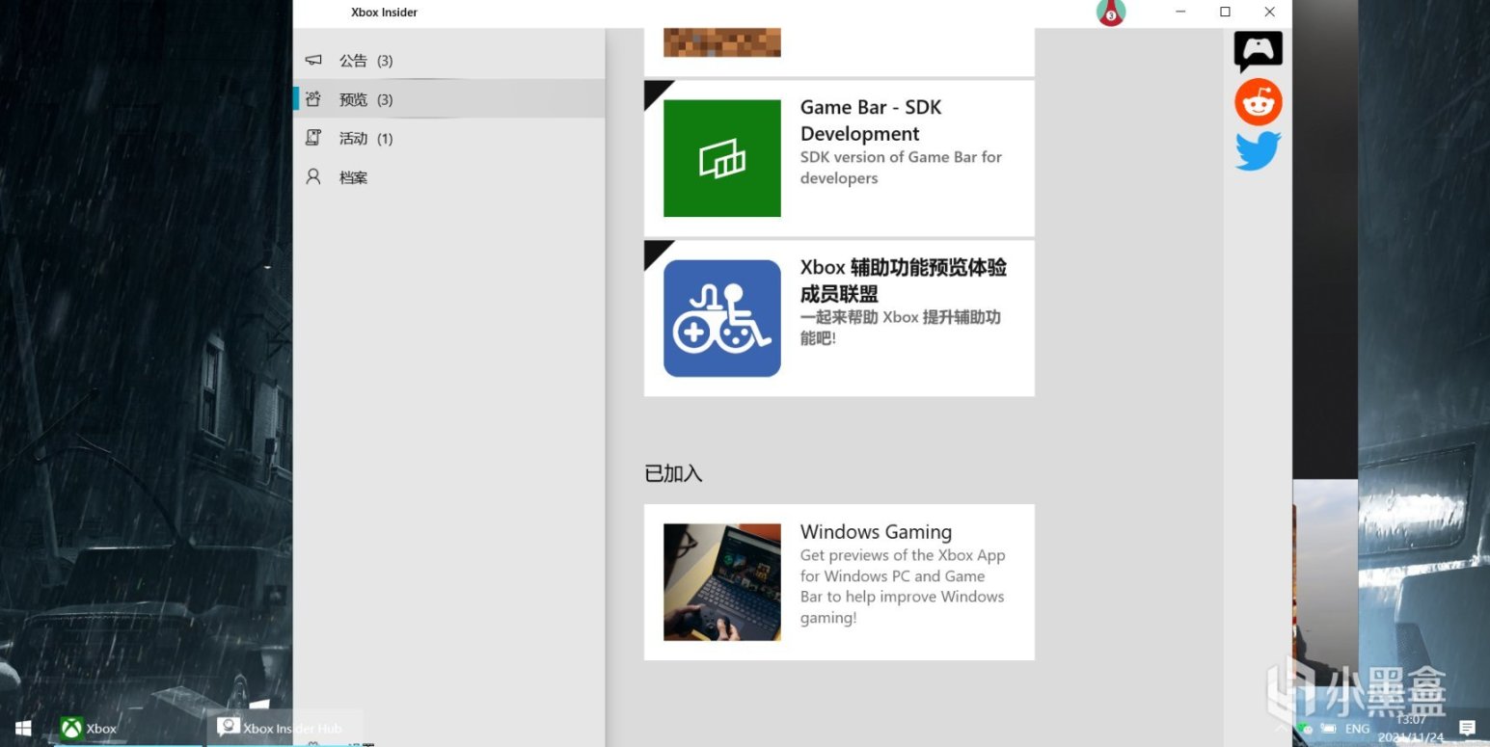The image size is (1490, 747).
Task: Open the Windows Start button
Action: [23, 729]
